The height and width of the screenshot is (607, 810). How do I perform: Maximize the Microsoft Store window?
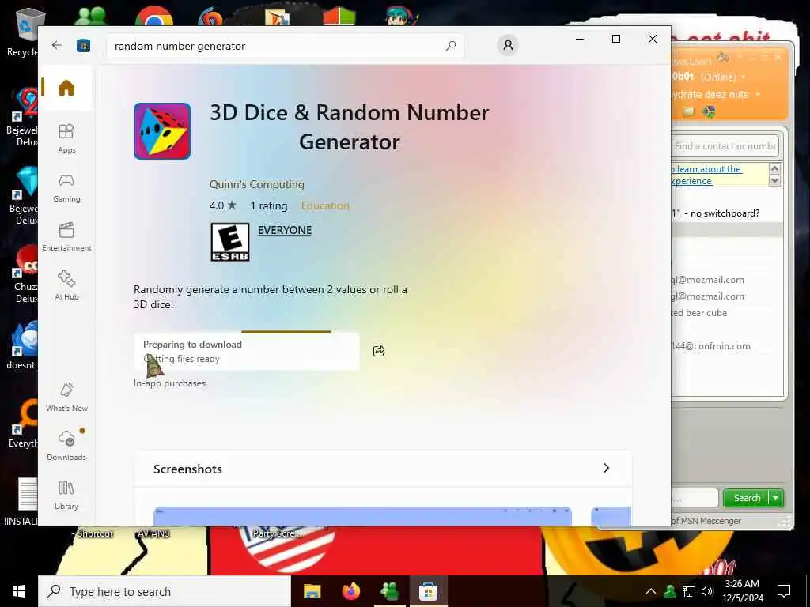615,39
